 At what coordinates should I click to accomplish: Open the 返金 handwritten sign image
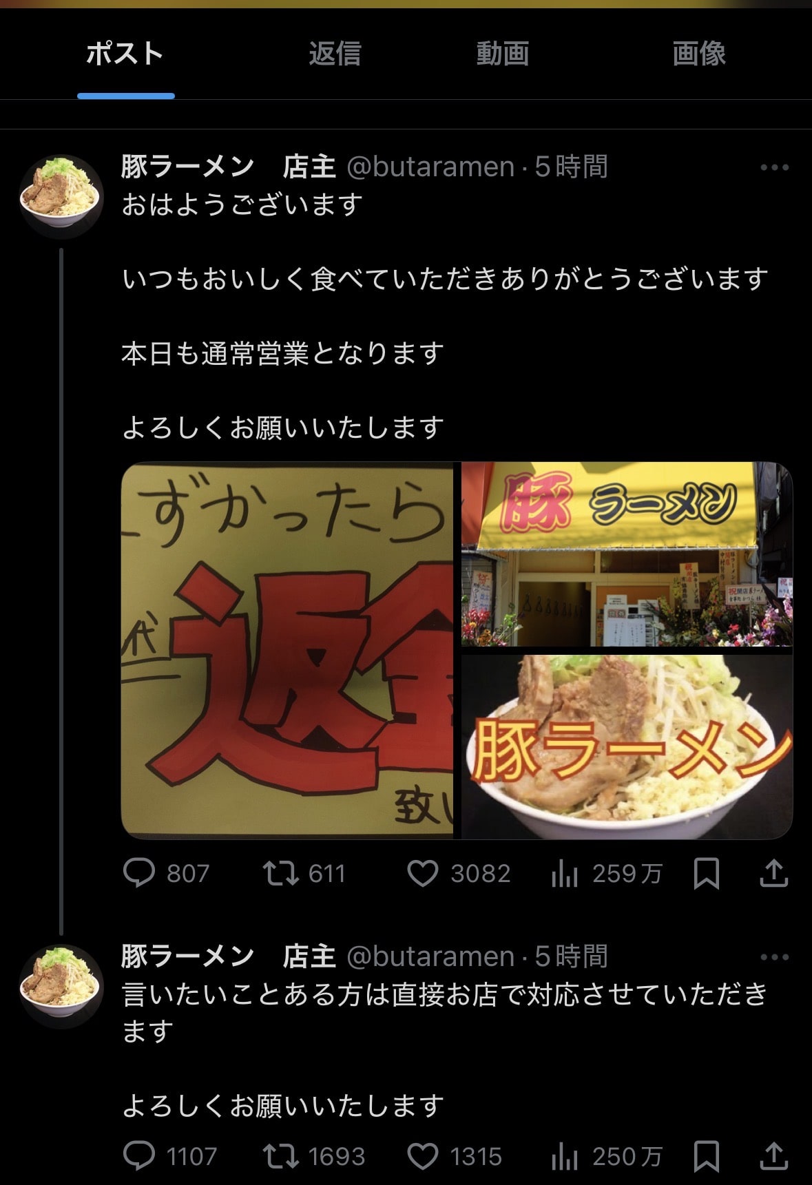(287, 650)
